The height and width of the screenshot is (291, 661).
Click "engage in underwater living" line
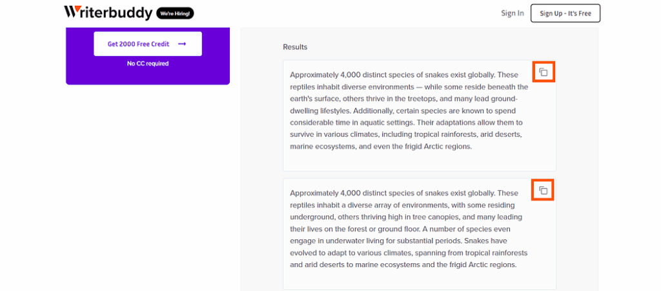pyautogui.click(x=332, y=241)
